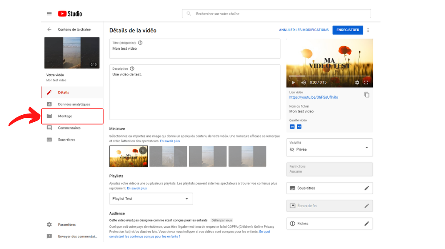Click the description help question mark
Screen dimensions: 445x249
click(x=132, y=68)
